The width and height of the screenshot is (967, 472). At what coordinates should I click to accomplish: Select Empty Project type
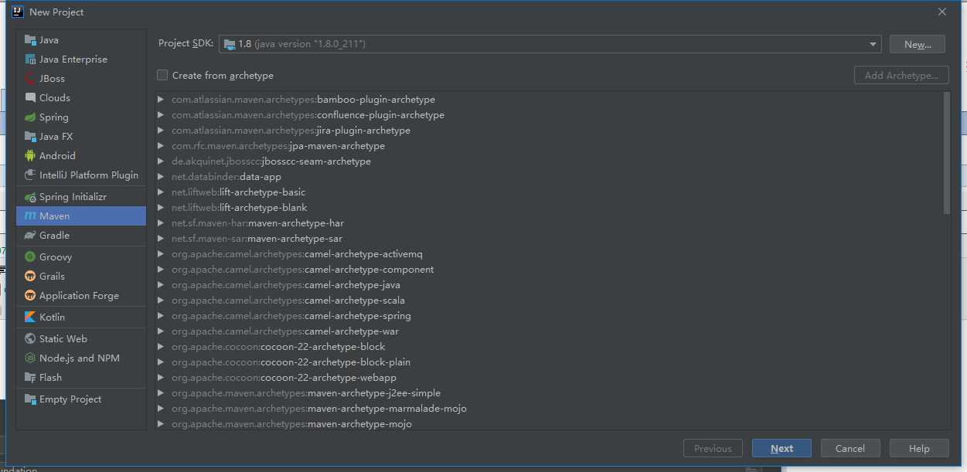[81, 399]
